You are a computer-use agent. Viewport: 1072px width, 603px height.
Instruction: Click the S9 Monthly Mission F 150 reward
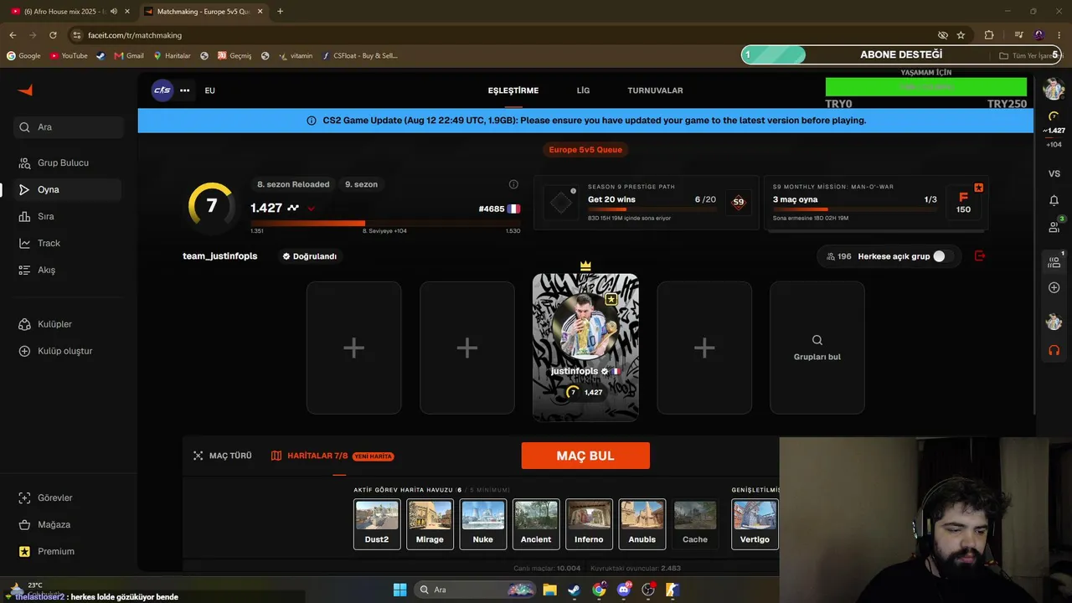pyautogui.click(x=963, y=204)
